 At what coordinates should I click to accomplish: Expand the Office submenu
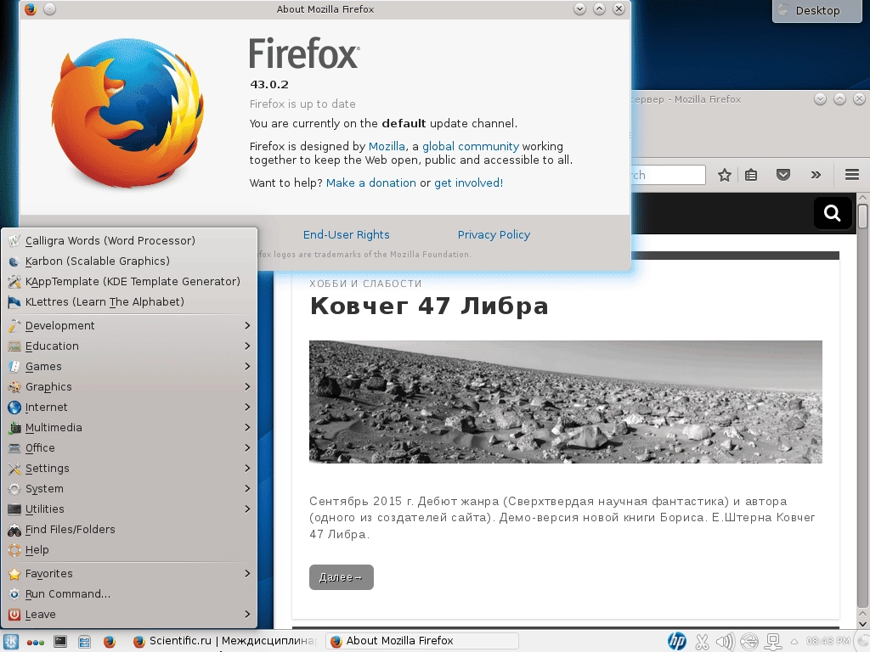[x=129, y=448]
